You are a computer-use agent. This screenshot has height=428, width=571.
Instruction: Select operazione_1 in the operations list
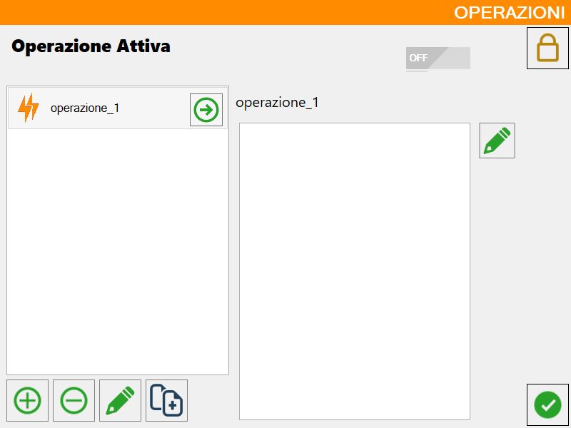click(117, 108)
